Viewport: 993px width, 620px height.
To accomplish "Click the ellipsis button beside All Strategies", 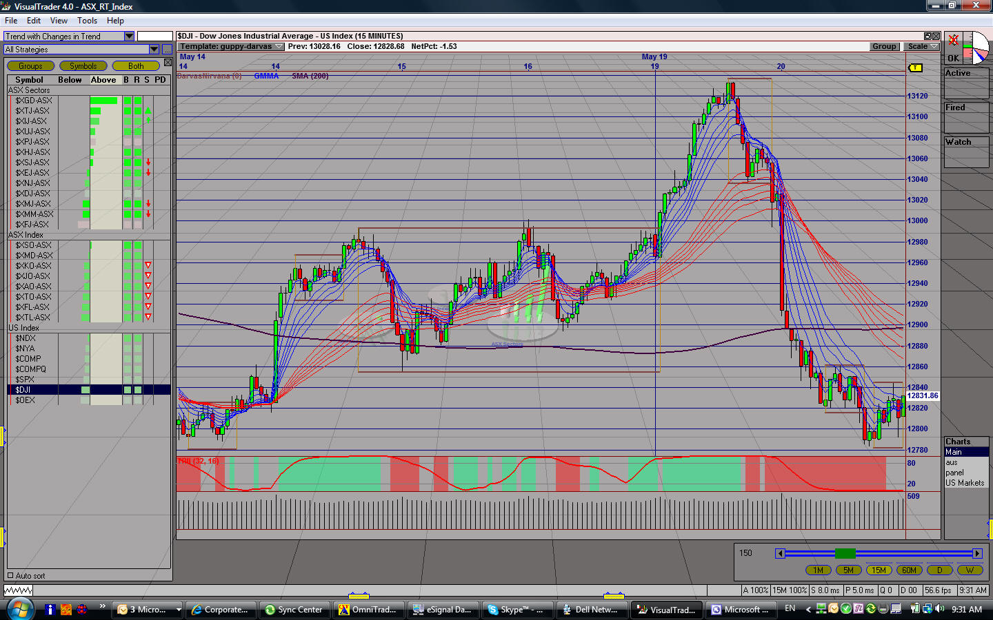I will tap(167, 49).
